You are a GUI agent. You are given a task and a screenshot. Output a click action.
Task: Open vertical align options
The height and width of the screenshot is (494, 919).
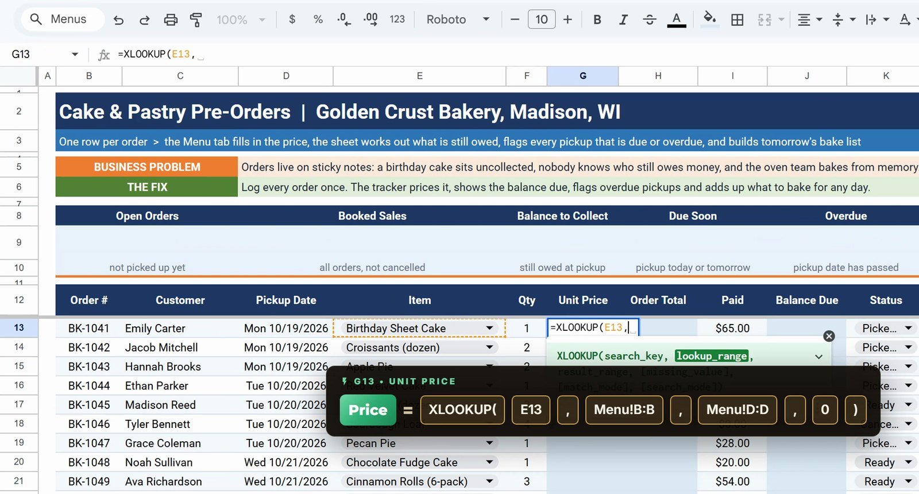[844, 20]
